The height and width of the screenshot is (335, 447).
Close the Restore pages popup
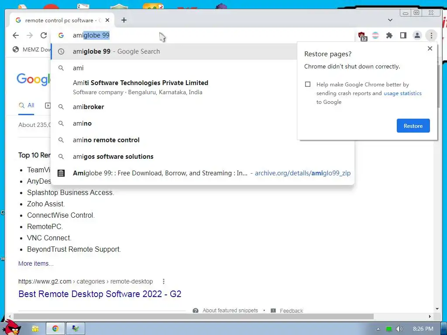click(x=430, y=48)
